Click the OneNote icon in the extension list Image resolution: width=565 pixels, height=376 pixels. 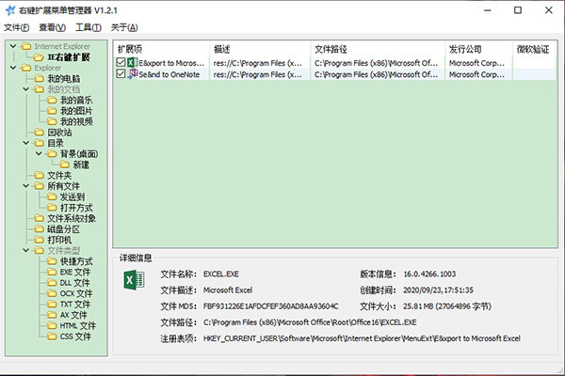point(132,74)
